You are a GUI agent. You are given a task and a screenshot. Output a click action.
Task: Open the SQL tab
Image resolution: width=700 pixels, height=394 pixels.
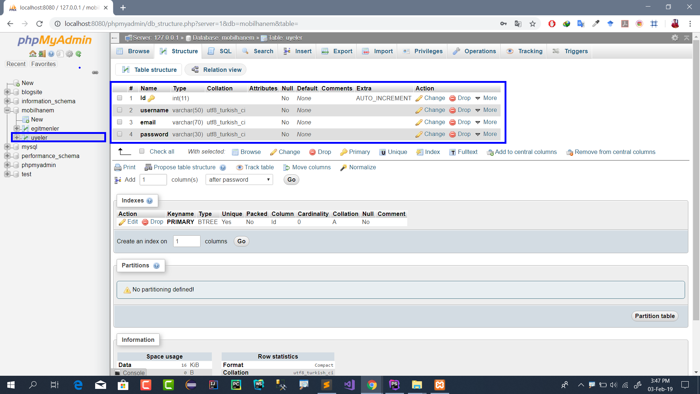219,51
